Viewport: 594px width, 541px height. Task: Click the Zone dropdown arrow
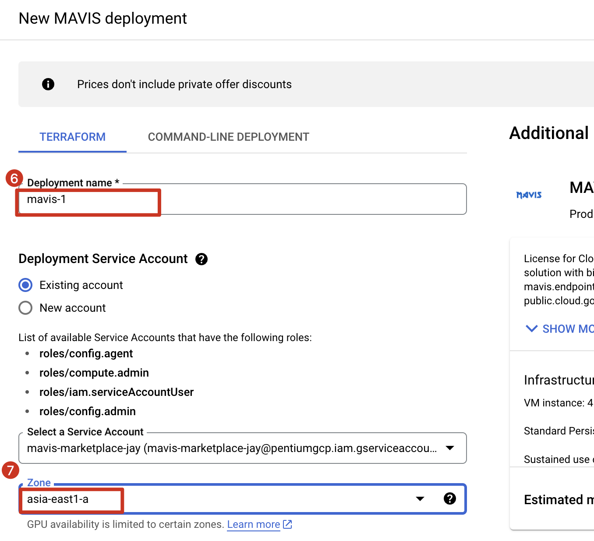[420, 499]
